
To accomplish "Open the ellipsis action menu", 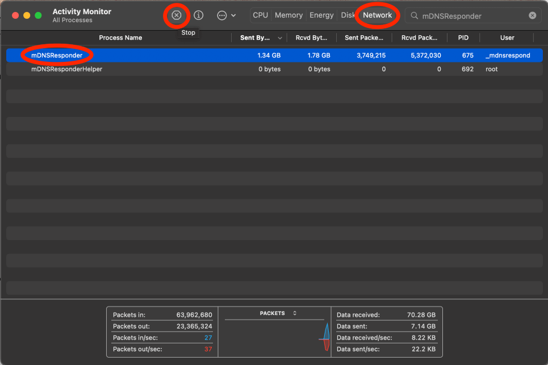I will click(x=226, y=15).
